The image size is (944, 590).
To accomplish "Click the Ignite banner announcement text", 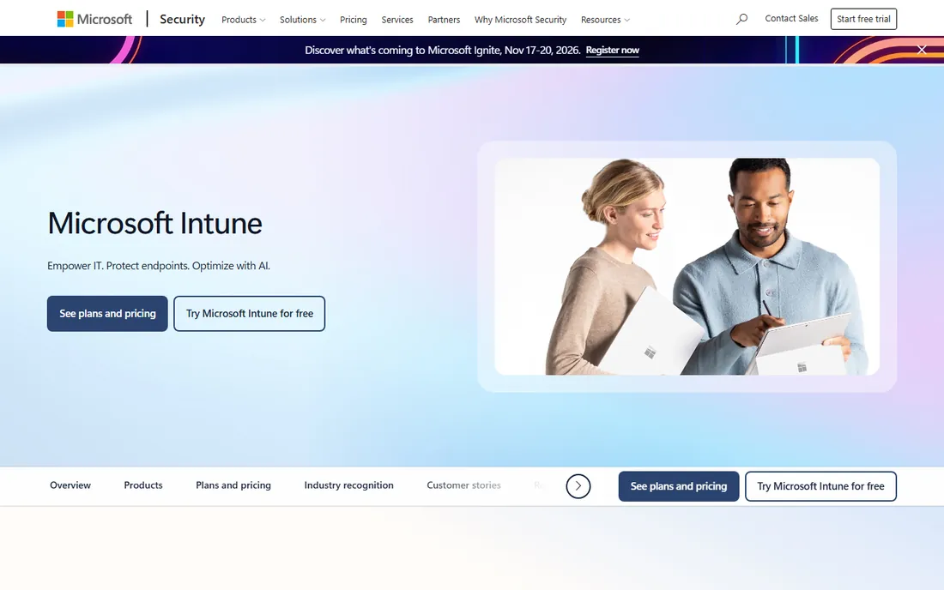I will coord(443,50).
